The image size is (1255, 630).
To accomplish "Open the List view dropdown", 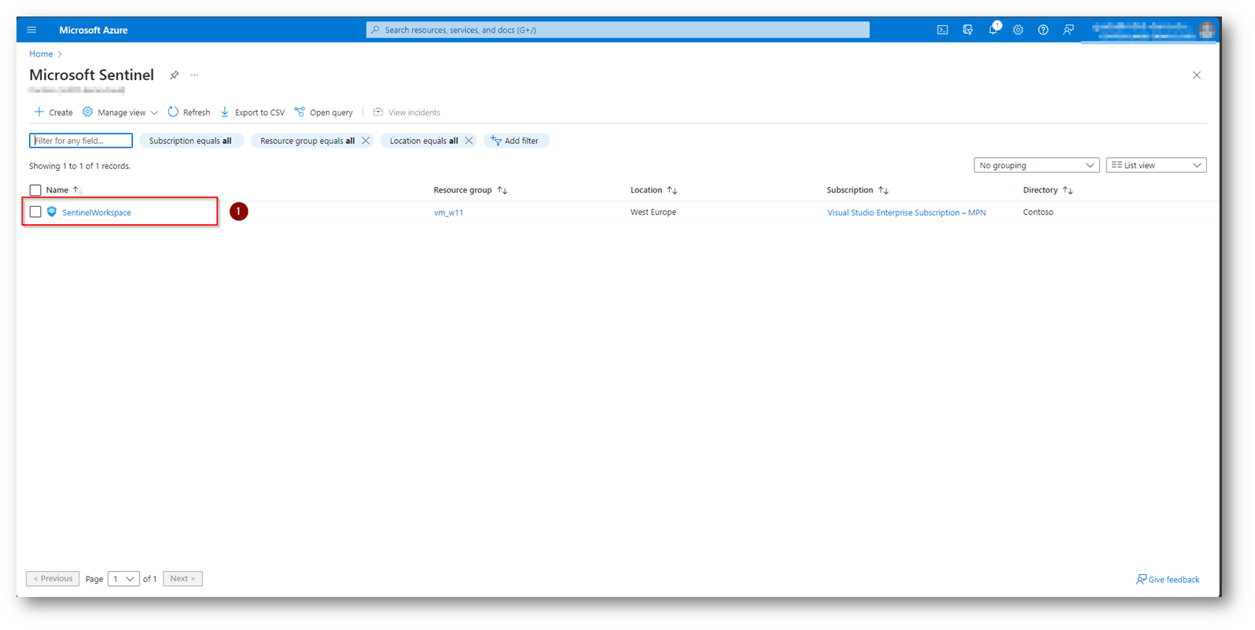I will click(x=1156, y=165).
